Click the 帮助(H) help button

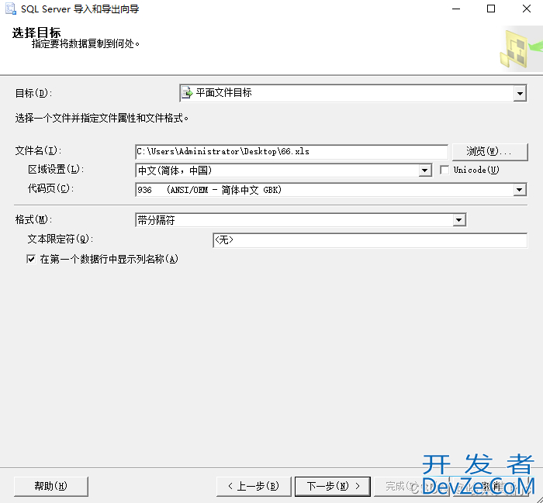51,486
